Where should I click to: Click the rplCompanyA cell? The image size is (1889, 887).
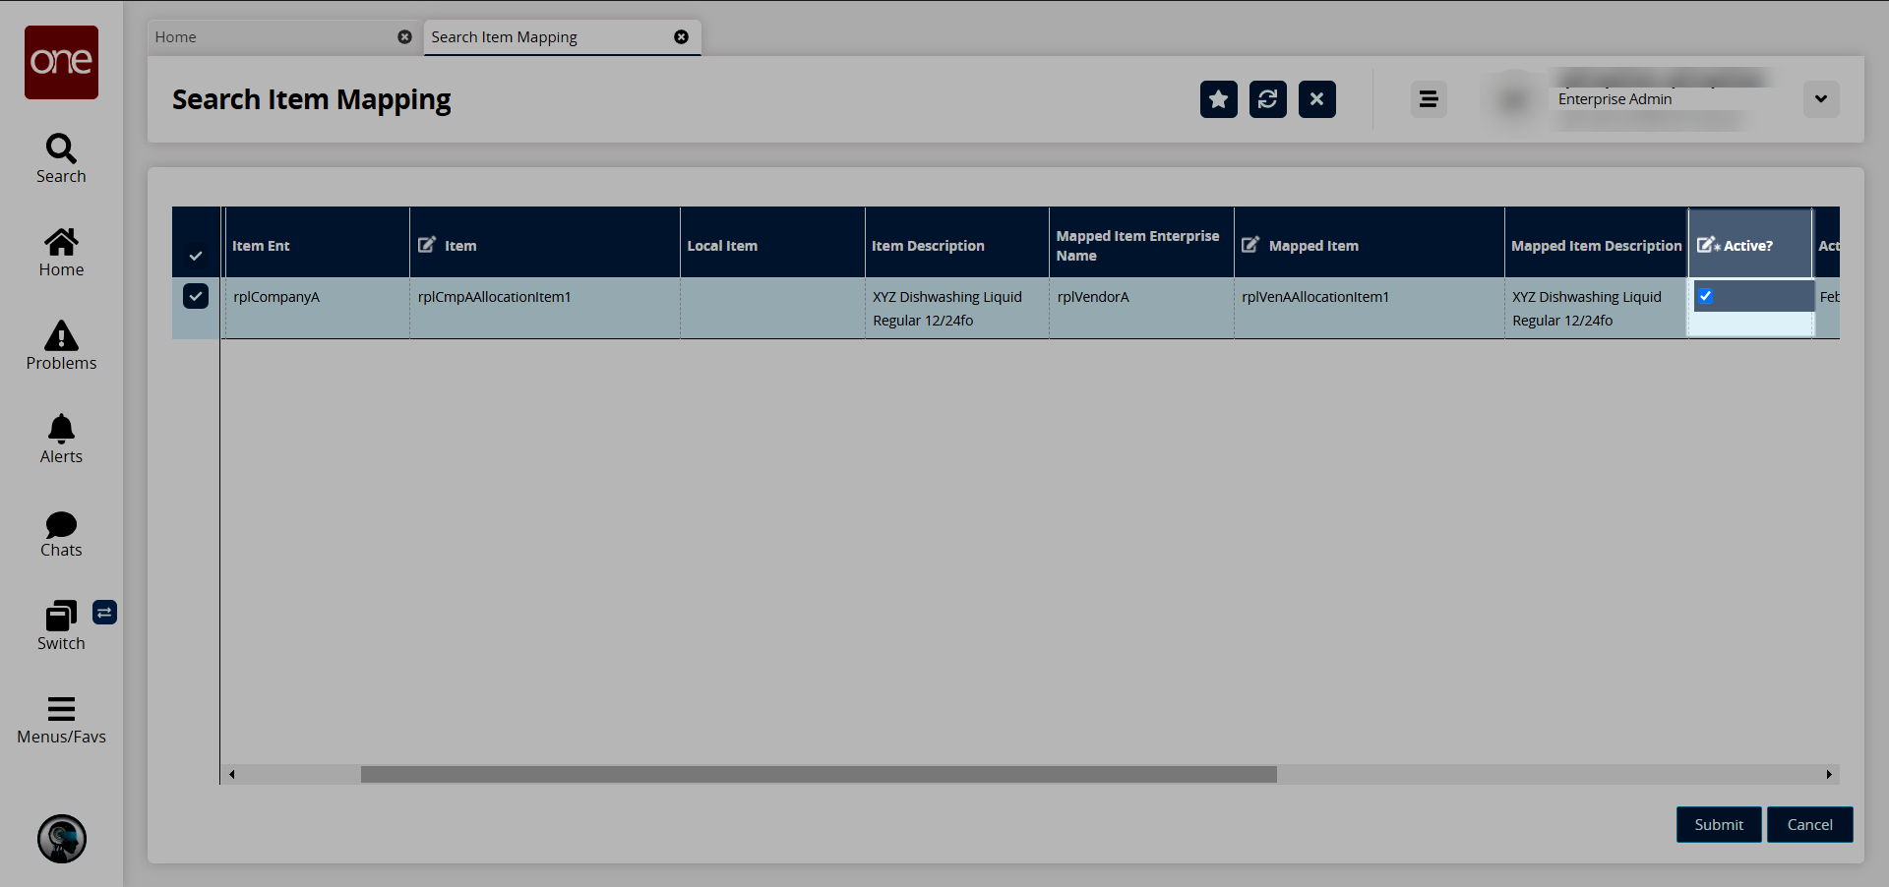coord(317,309)
